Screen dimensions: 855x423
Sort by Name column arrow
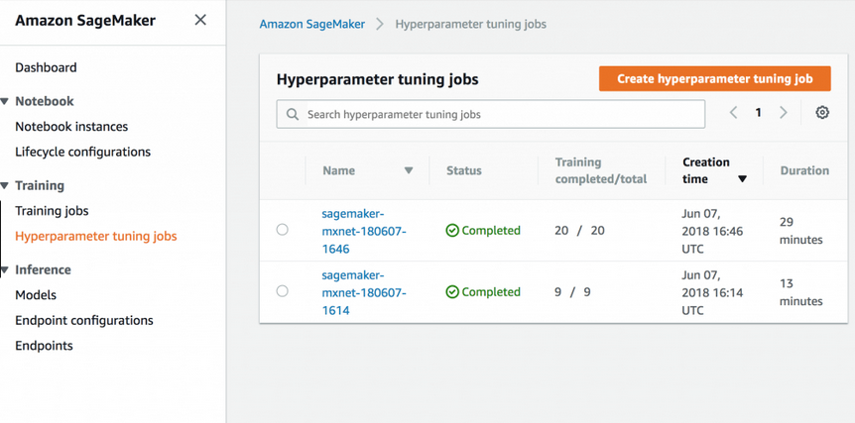(x=408, y=170)
